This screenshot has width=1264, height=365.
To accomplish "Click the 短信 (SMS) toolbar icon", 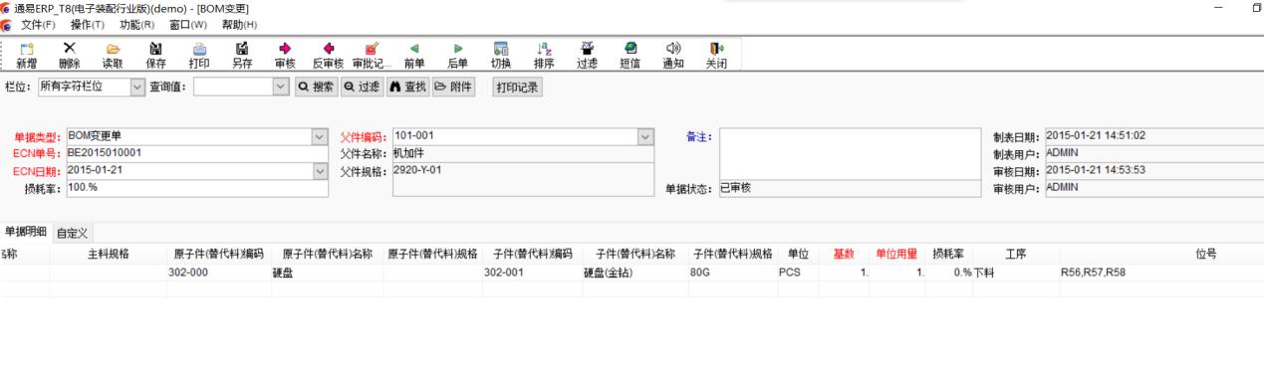I will (631, 55).
